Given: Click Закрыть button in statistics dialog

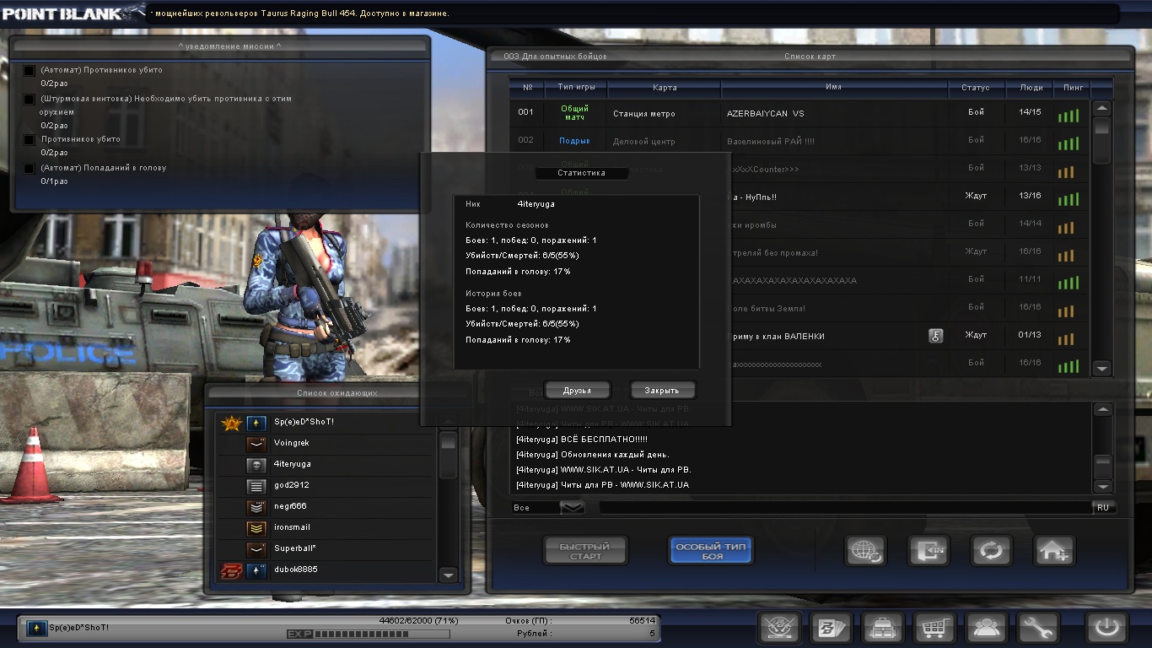Looking at the screenshot, I should click(662, 391).
